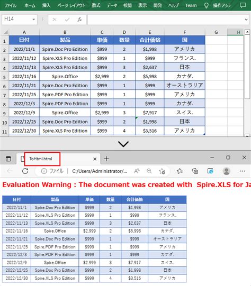Click header cell 合計価格 in Excel

(x=150, y=40)
